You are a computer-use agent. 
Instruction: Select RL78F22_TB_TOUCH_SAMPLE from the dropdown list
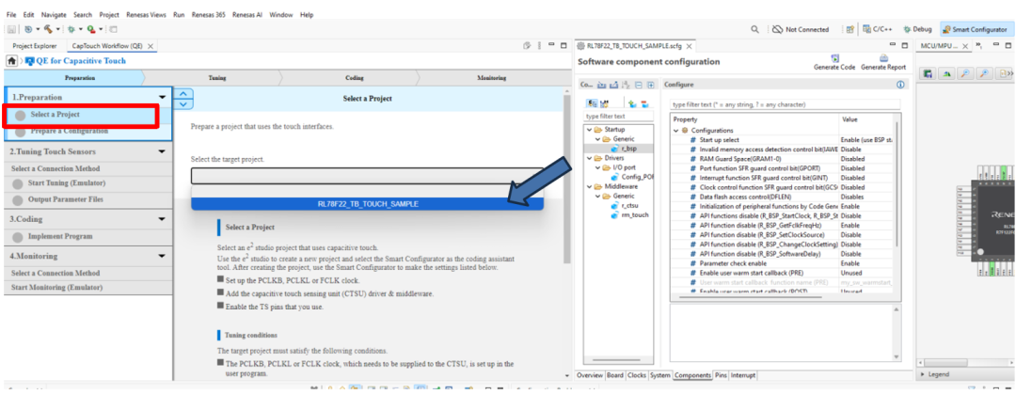pos(368,203)
